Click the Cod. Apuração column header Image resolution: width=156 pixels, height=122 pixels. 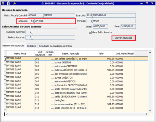[x=40, y=54]
